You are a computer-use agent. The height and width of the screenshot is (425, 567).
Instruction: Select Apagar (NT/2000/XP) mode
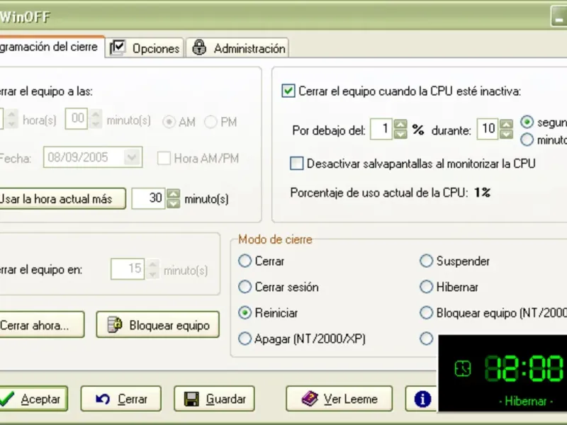(x=245, y=339)
